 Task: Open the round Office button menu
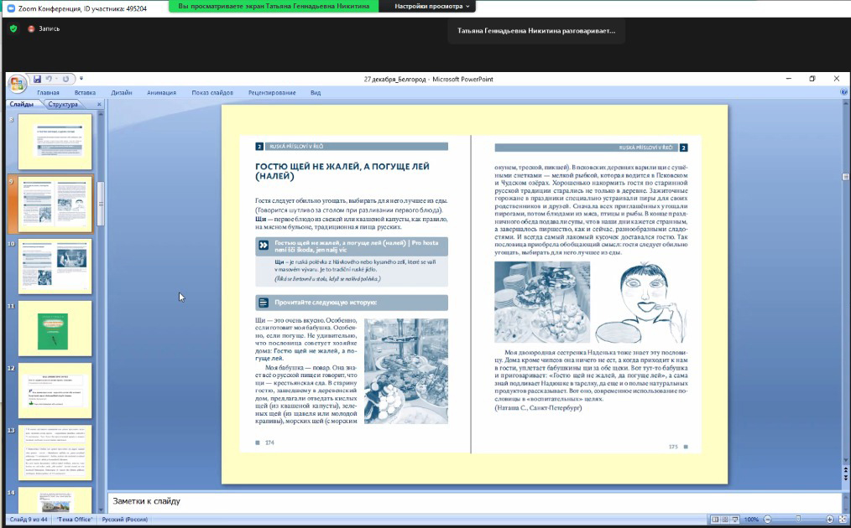point(17,84)
